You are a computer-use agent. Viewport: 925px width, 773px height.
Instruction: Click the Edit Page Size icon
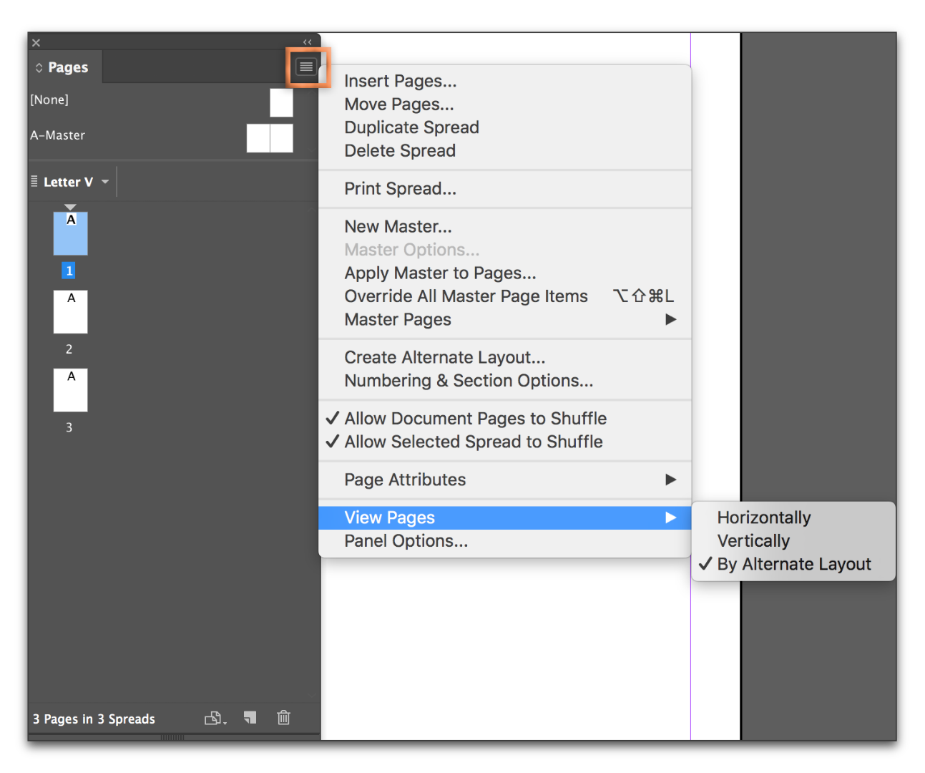pyautogui.click(x=214, y=718)
